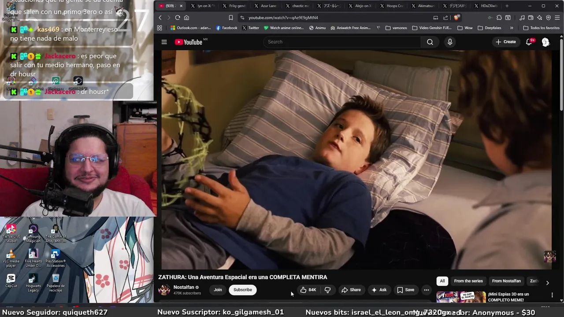
Task: Open the Aniwatch Free Anime bookmark
Action: [350, 28]
